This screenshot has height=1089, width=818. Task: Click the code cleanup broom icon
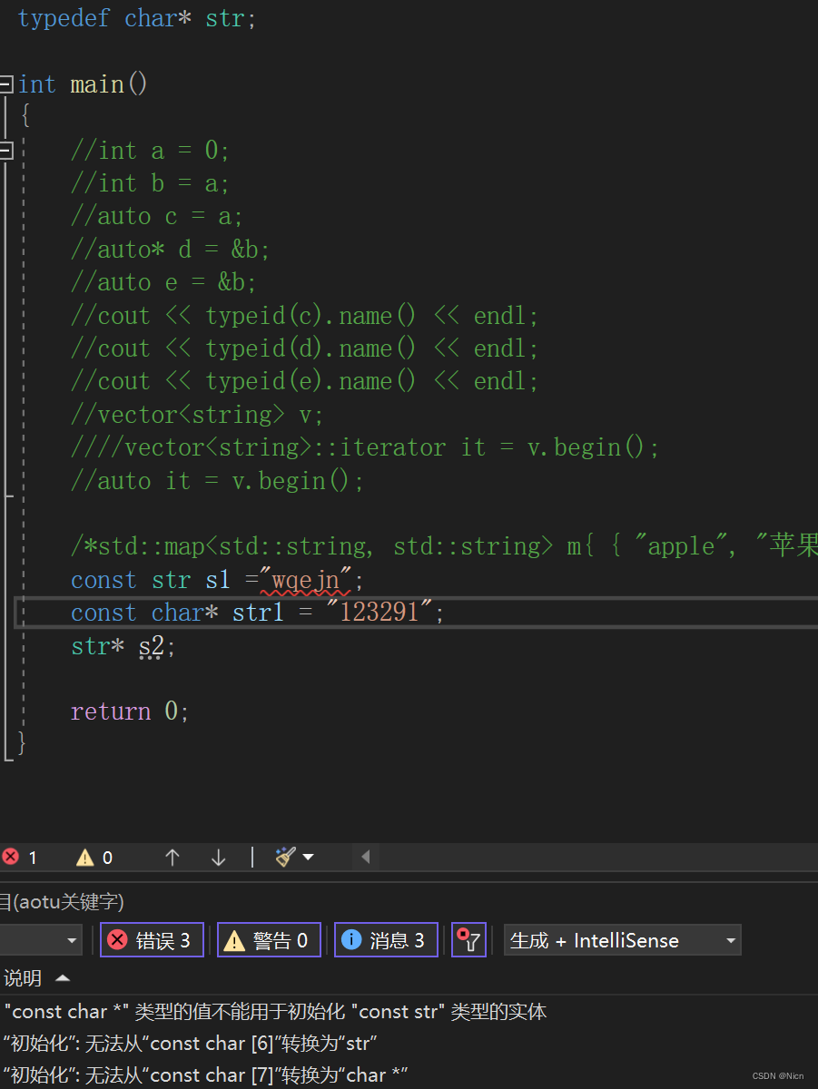[x=286, y=858]
